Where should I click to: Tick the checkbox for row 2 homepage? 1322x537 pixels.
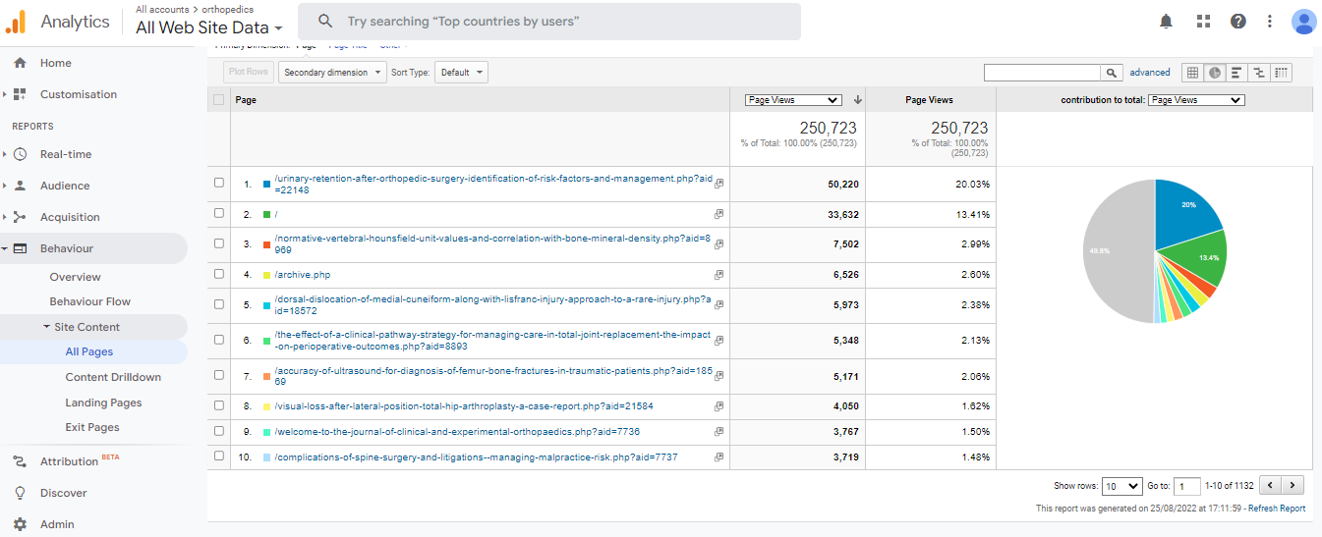219,214
